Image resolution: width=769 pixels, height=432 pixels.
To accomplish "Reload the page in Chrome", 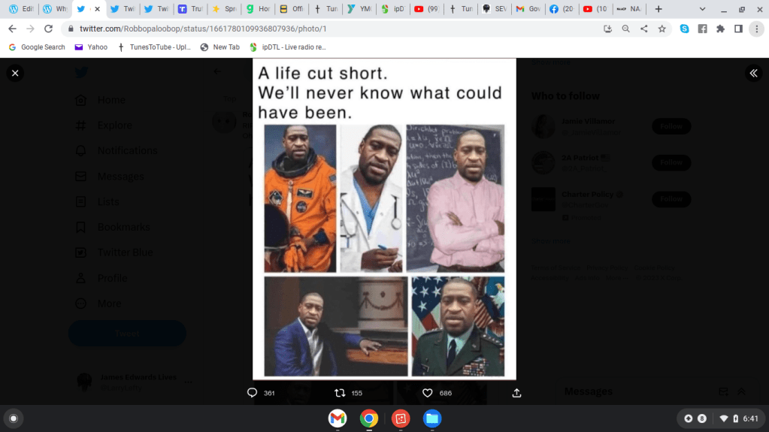I will [x=49, y=29].
